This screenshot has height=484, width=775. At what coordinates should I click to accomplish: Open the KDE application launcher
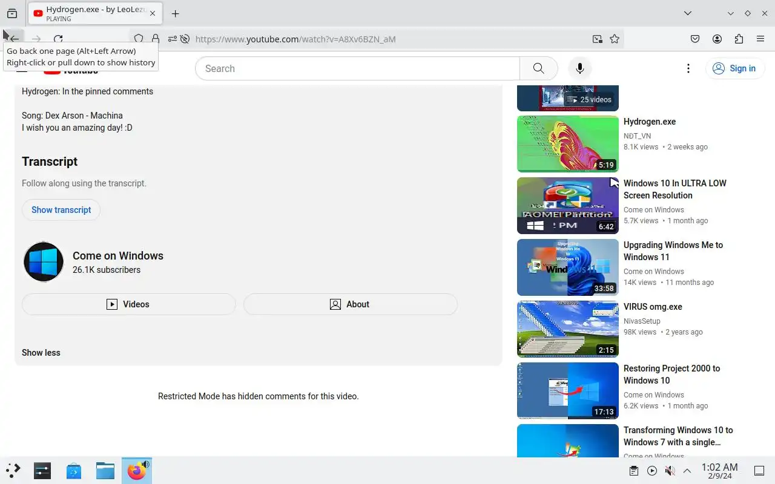(x=13, y=470)
